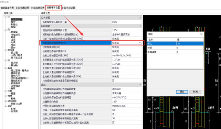Collapse the 纵向钢筋 section chevron
This screenshot has width=221, height=129.
(140, 26)
